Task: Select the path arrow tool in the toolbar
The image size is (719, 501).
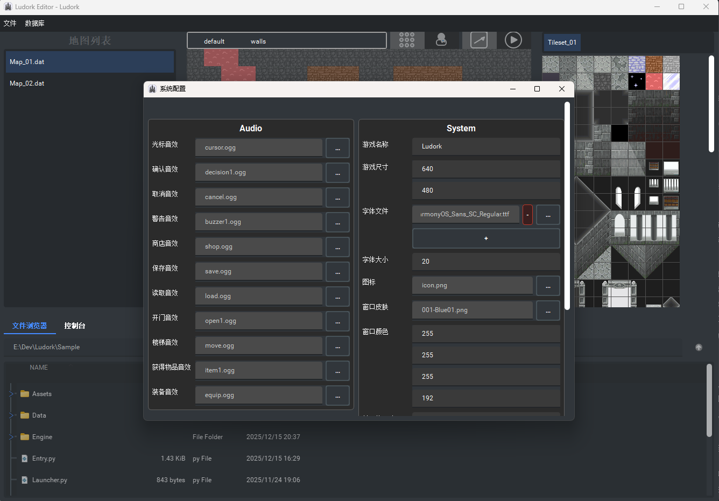Action: [x=478, y=40]
